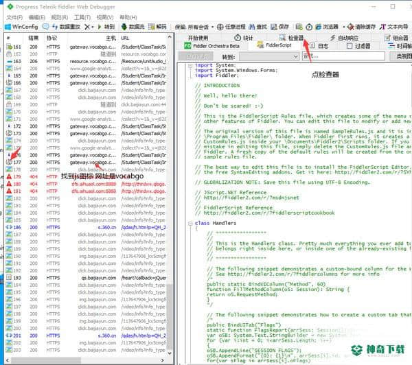Click the horizontal scrollbar left arrow
This screenshot has width=412, height=365.
[8, 360]
